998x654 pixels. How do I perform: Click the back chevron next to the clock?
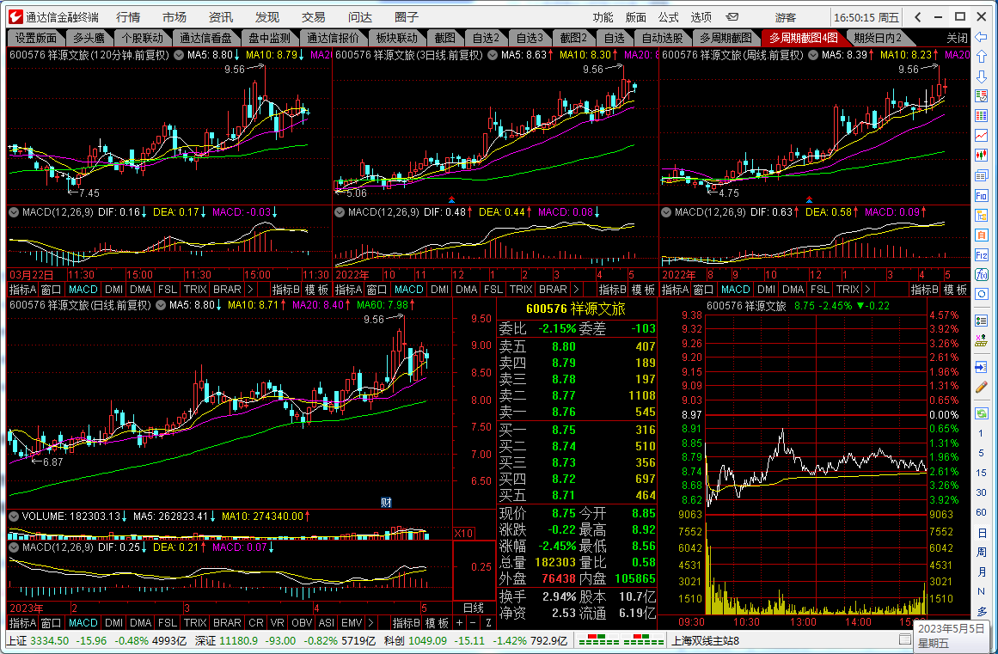pyautogui.click(x=918, y=17)
